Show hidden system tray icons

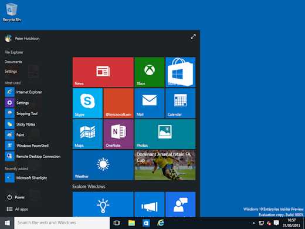pyautogui.click(x=254, y=223)
